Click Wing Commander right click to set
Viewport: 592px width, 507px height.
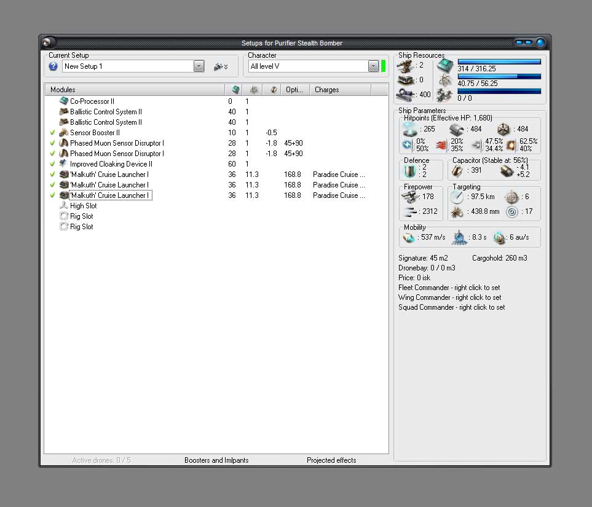point(450,297)
